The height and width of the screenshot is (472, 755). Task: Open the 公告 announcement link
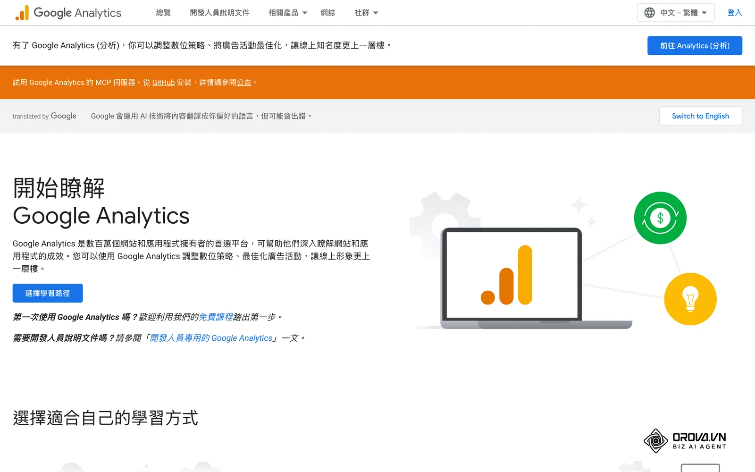pyautogui.click(x=244, y=83)
